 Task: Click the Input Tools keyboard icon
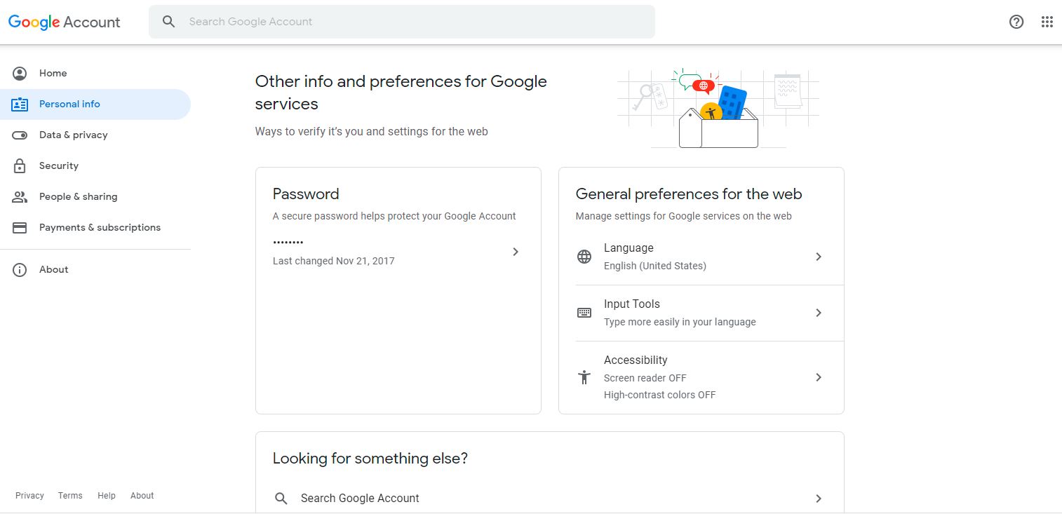[584, 313]
